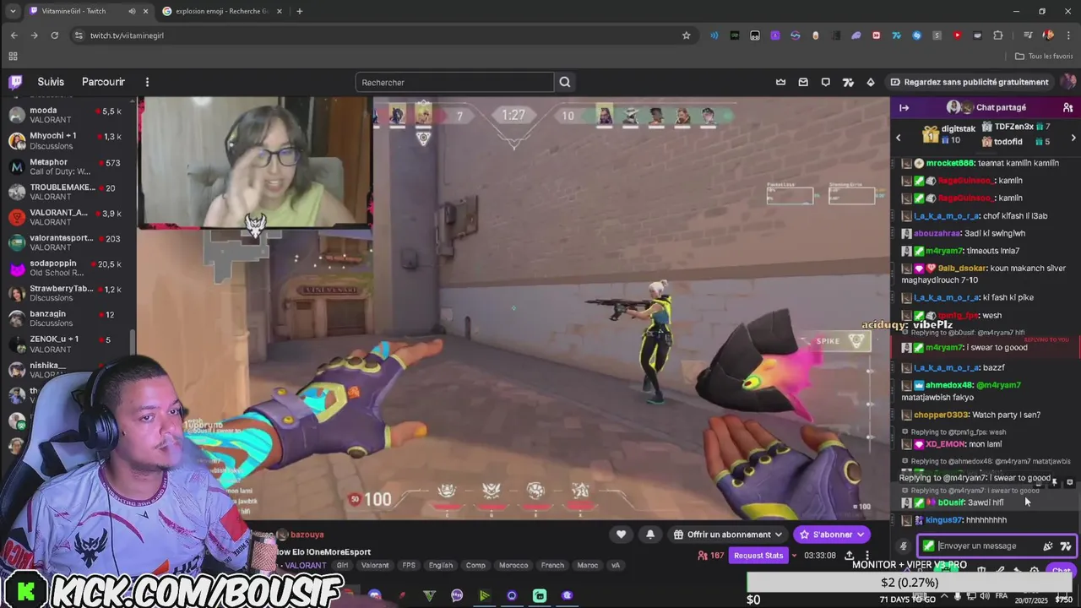The width and height of the screenshot is (1081, 608).
Task: Open sodapoppin channel in sidebar
Action: coord(68,268)
